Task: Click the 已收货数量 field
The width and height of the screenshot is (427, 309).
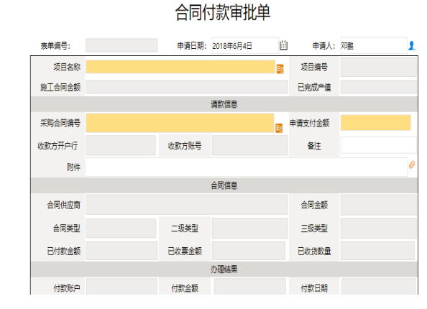Action: [377, 251]
